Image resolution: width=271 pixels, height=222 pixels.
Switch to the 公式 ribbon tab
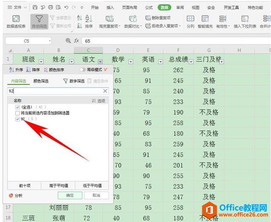pos(149,8)
